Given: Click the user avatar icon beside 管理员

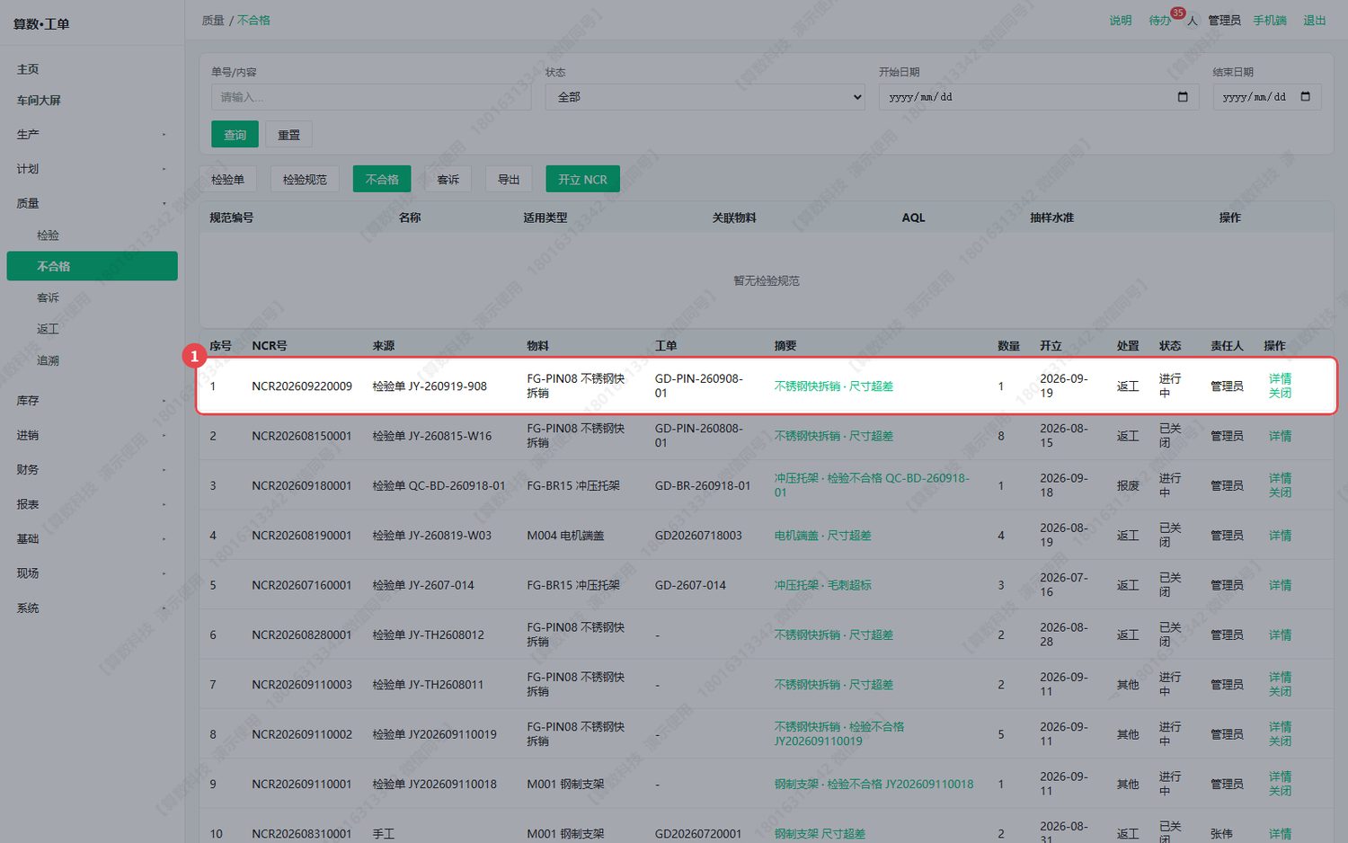Looking at the screenshot, I should coord(1193,21).
